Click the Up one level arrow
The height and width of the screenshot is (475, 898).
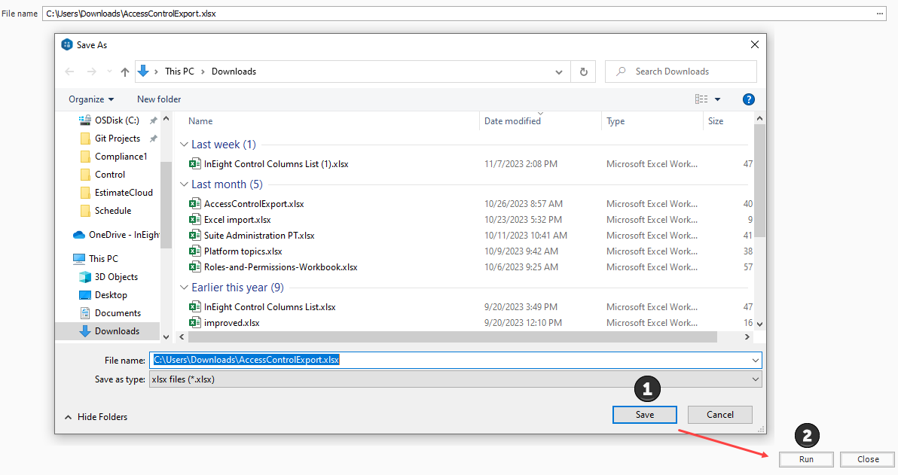pyautogui.click(x=125, y=72)
